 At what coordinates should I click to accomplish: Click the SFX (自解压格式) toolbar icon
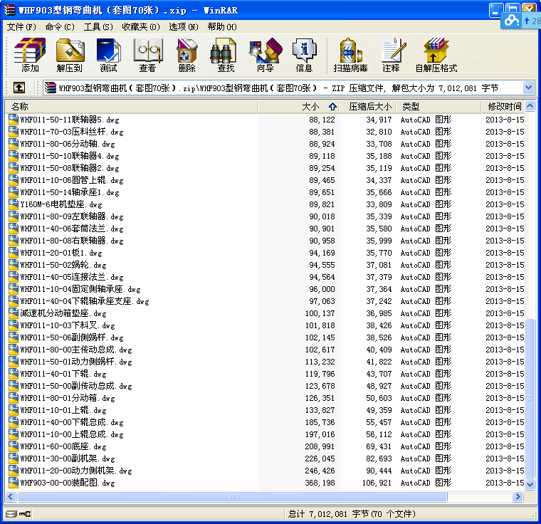[x=436, y=55]
